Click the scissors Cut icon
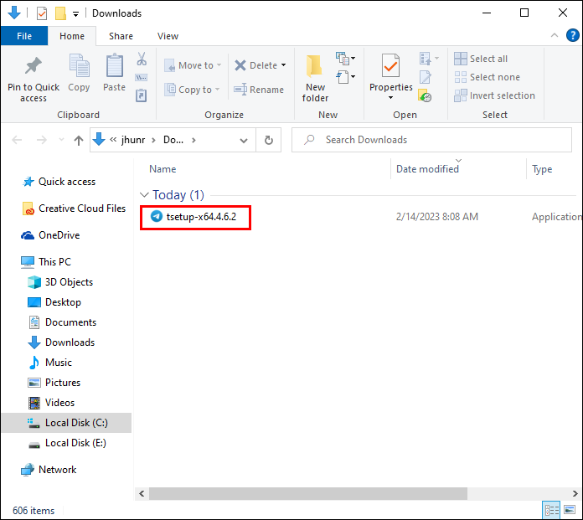Screen dimensions: 583x520 (x=142, y=59)
